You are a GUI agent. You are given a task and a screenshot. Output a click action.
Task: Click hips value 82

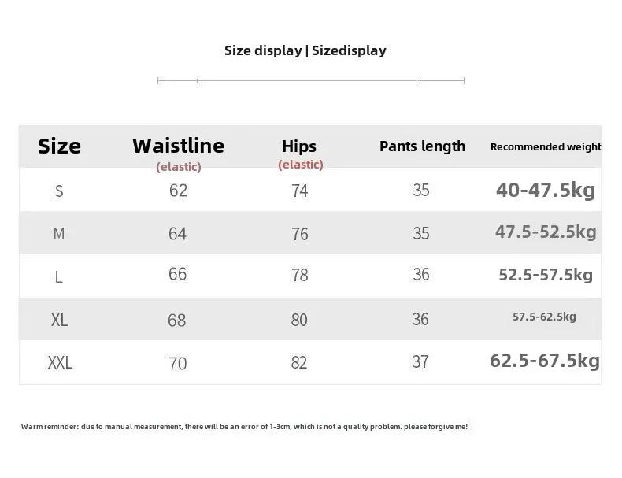point(299,362)
